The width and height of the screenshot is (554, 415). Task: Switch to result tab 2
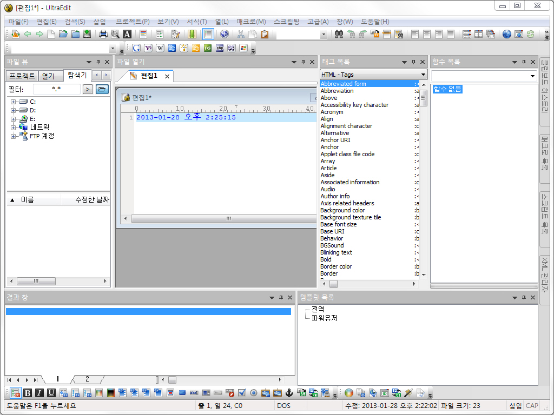[87, 379]
